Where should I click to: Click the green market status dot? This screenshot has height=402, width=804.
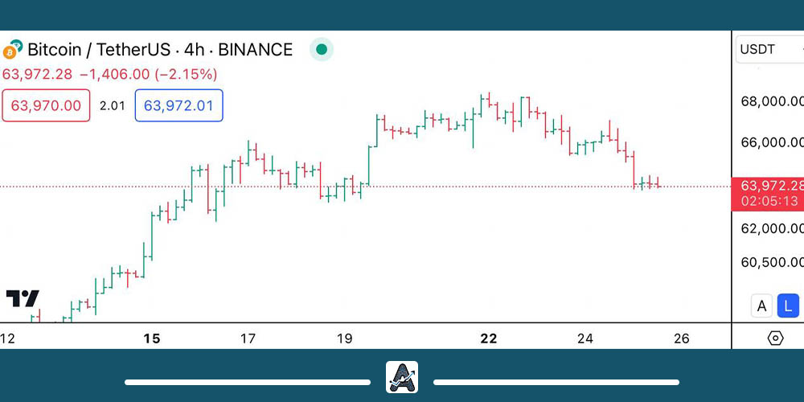(x=322, y=50)
